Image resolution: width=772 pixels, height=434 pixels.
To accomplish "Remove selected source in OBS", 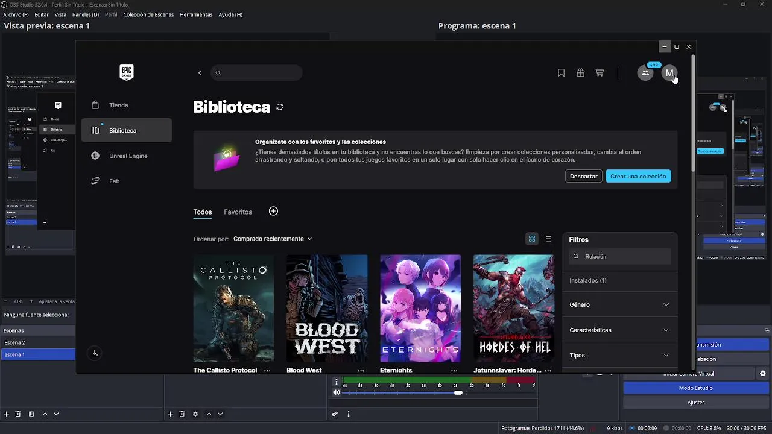I will pyautogui.click(x=182, y=414).
